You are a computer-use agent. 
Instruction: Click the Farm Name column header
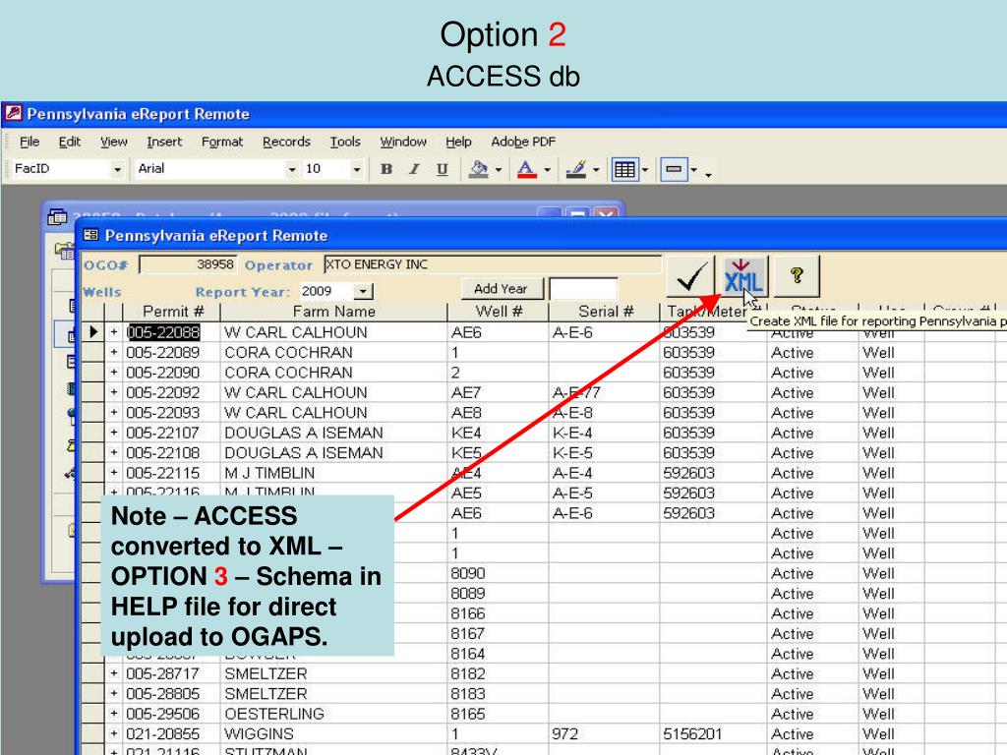[x=334, y=312]
